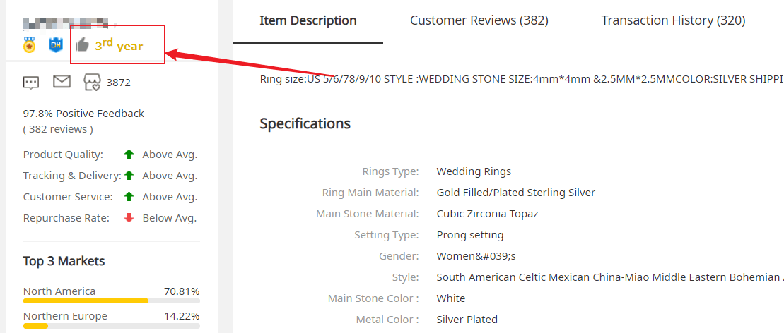The image size is (784, 333).
Task: Click the gold medal seller badge icon
Action: pos(30,45)
